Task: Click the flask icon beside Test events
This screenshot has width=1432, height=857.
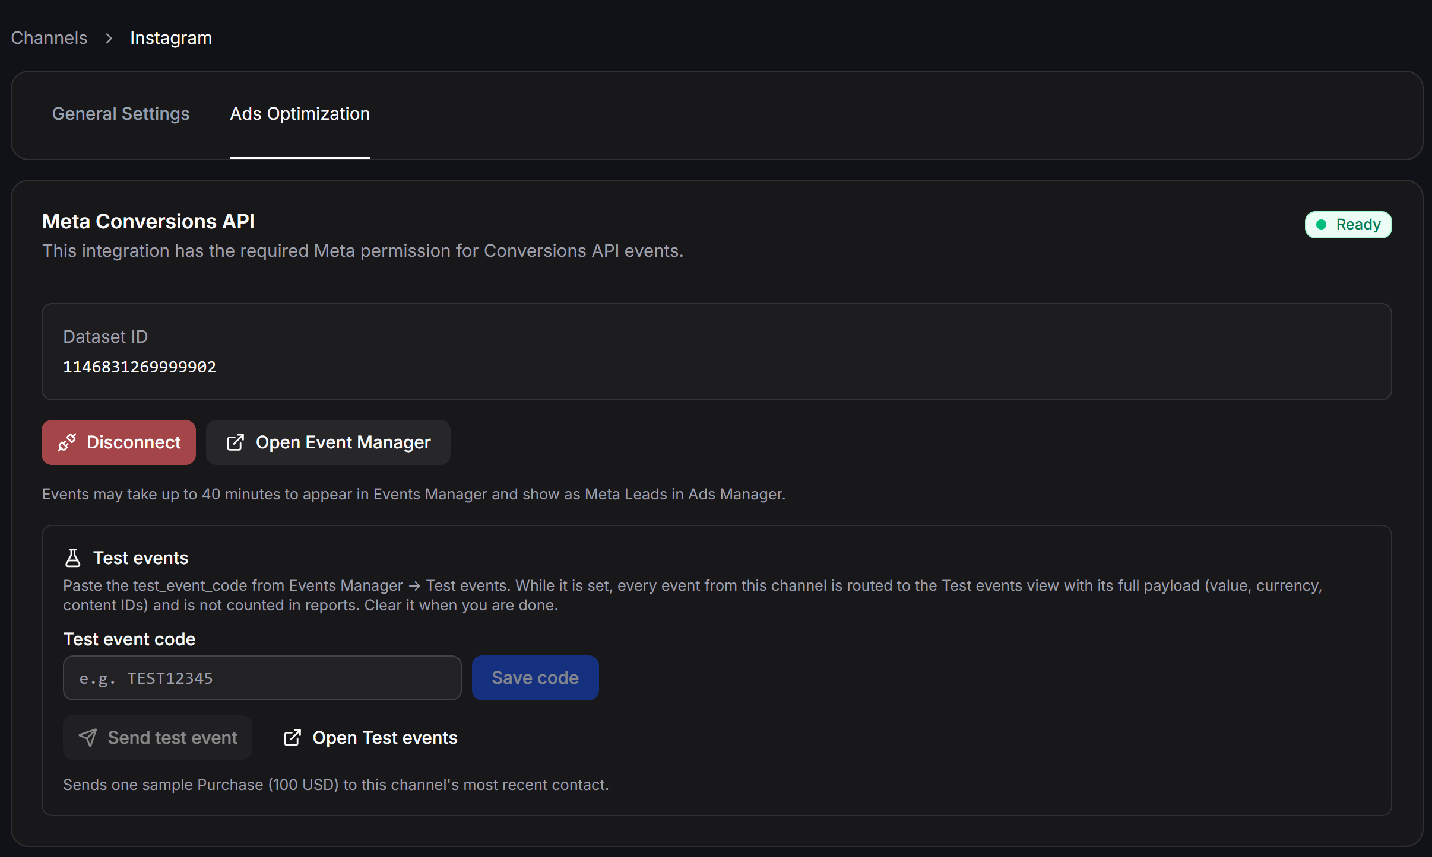Action: tap(73, 558)
